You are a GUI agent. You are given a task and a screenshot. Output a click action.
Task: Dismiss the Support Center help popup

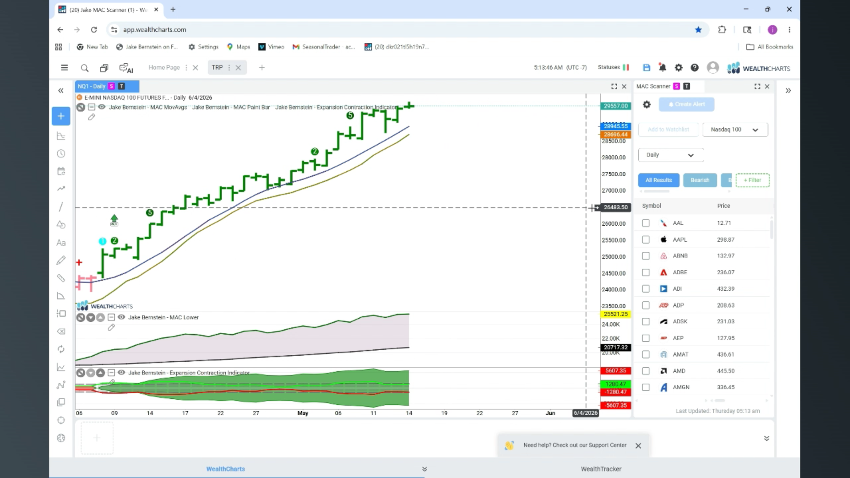[638, 446]
